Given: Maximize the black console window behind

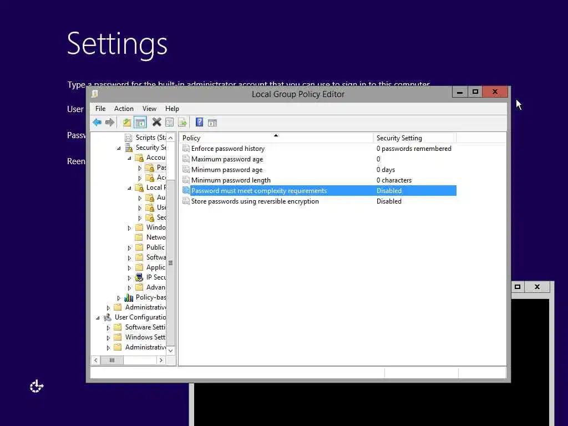Looking at the screenshot, I should tap(518, 287).
